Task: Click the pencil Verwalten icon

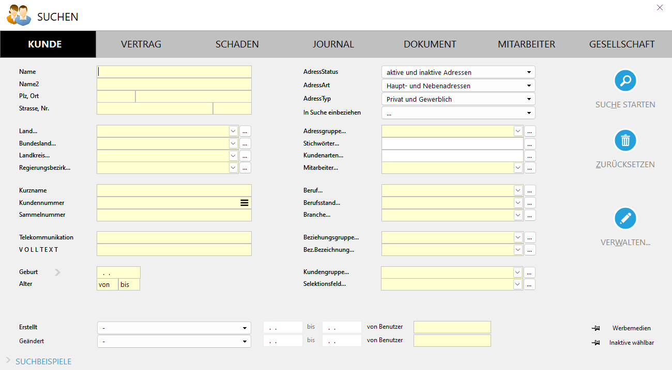Action: [x=625, y=218]
